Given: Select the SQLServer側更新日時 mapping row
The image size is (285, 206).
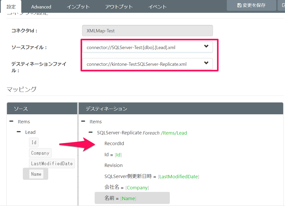Looking at the screenshot, I should 152,176.
